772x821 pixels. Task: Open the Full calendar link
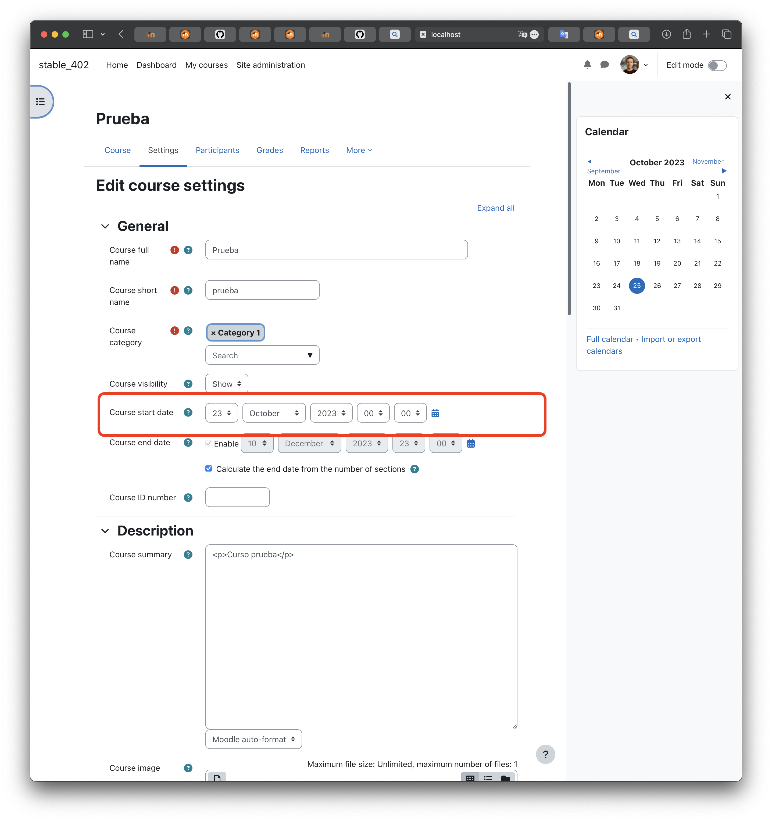tap(609, 339)
